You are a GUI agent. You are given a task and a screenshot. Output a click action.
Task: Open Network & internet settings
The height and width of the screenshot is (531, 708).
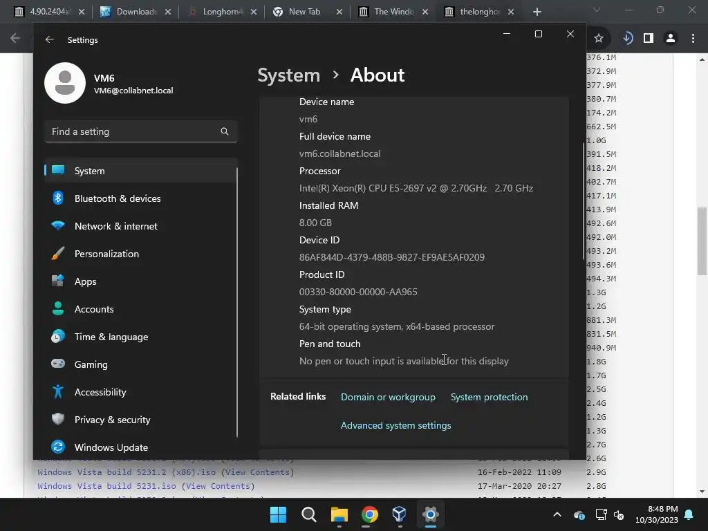140,226
